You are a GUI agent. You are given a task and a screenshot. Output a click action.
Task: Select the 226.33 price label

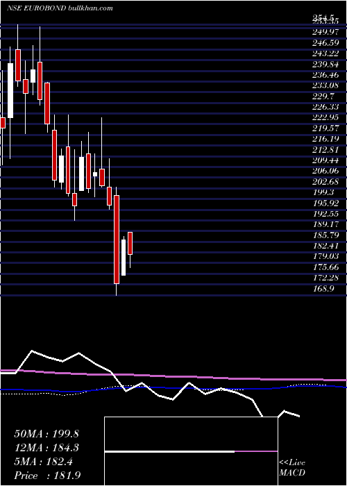click(x=325, y=107)
